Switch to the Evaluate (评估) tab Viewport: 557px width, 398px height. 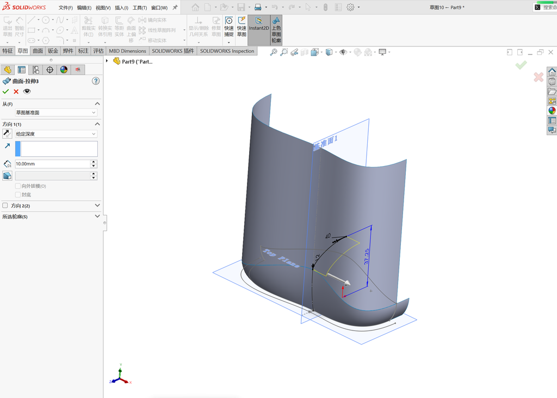click(98, 51)
